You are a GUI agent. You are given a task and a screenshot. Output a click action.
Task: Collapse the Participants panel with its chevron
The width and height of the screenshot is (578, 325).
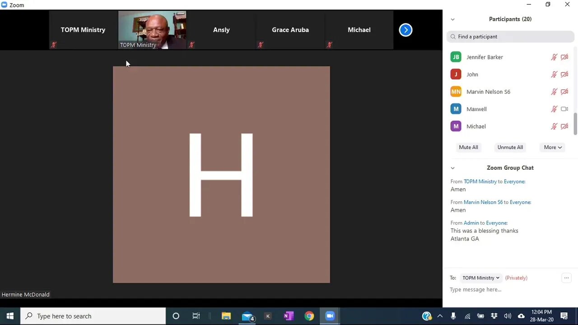coord(452,19)
